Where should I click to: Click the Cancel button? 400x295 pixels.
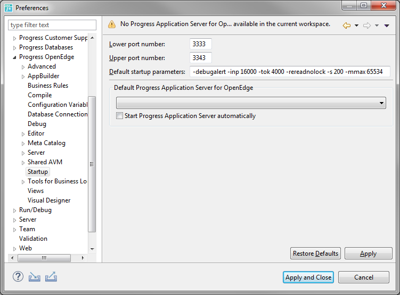pyautogui.click(x=364, y=277)
